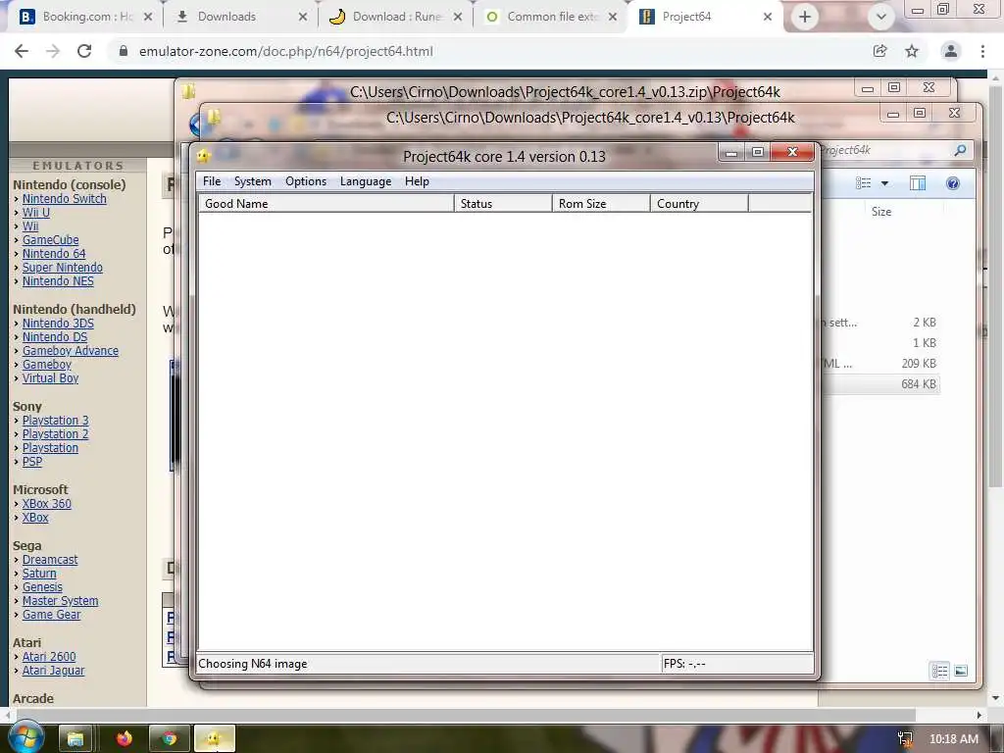Close the Booking.com tab
The width and height of the screenshot is (1004, 753).
pos(148,17)
